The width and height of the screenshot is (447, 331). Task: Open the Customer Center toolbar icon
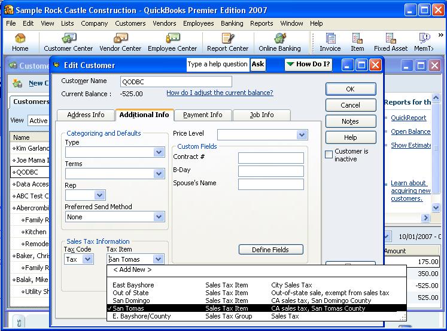[x=68, y=42]
